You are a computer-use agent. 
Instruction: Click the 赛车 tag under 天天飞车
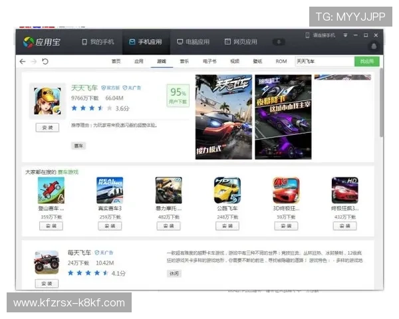pyautogui.click(x=78, y=146)
